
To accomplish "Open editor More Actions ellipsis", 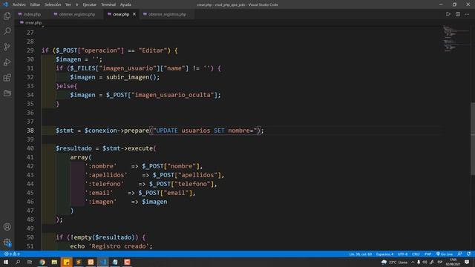I will [x=467, y=14].
